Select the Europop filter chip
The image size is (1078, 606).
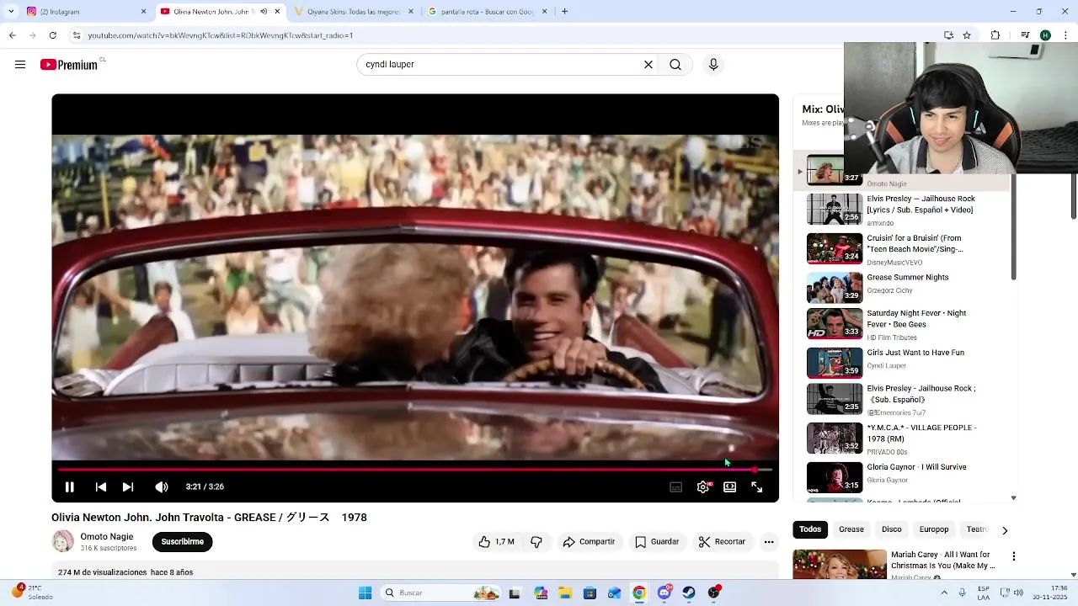pyautogui.click(x=934, y=529)
